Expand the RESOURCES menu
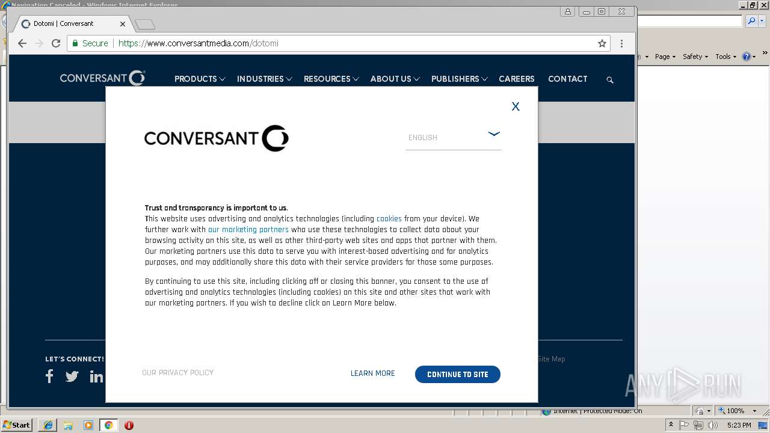This screenshot has width=770, height=433. (331, 79)
